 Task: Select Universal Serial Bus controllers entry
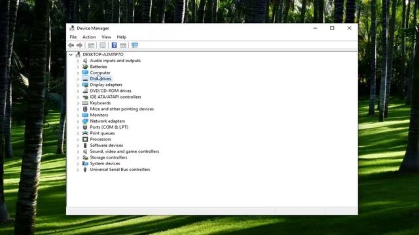coord(120,170)
